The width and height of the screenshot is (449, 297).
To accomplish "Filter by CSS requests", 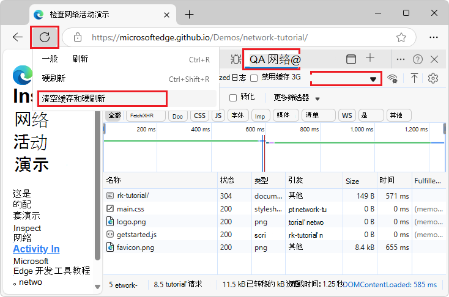I will 199,116.
